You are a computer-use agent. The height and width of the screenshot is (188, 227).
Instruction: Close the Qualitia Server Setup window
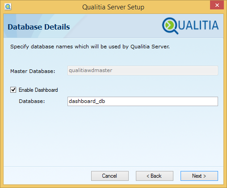point(217,5)
